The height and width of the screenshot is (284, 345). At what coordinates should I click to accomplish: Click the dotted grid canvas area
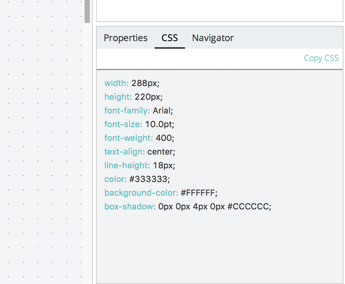pos(41,152)
